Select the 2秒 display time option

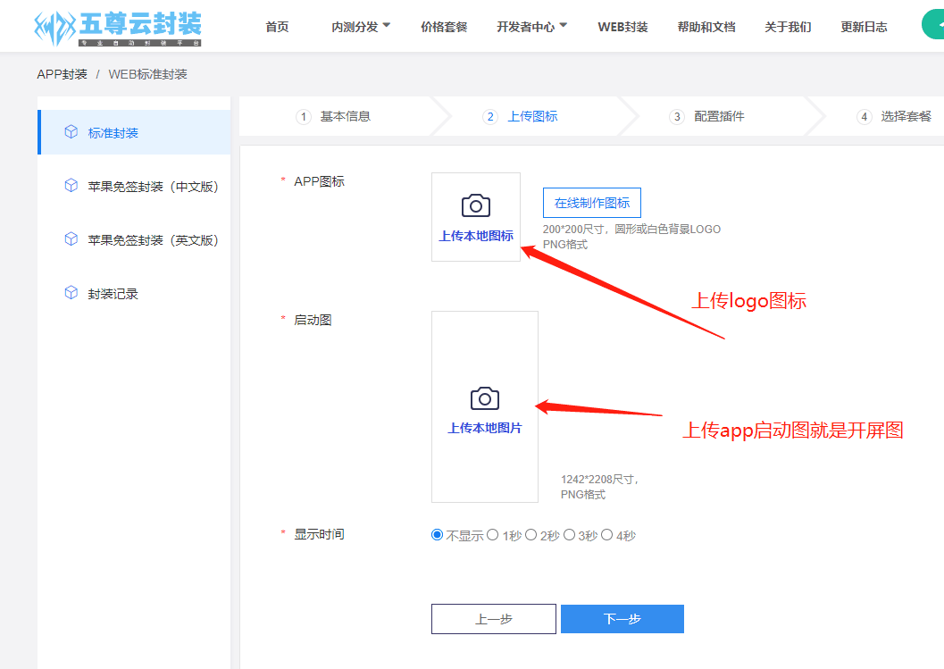[531, 534]
